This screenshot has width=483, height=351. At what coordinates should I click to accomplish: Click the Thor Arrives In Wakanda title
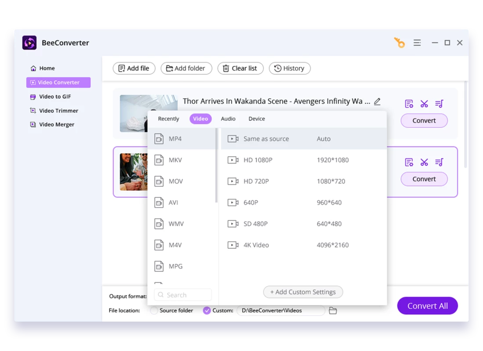[276, 101]
